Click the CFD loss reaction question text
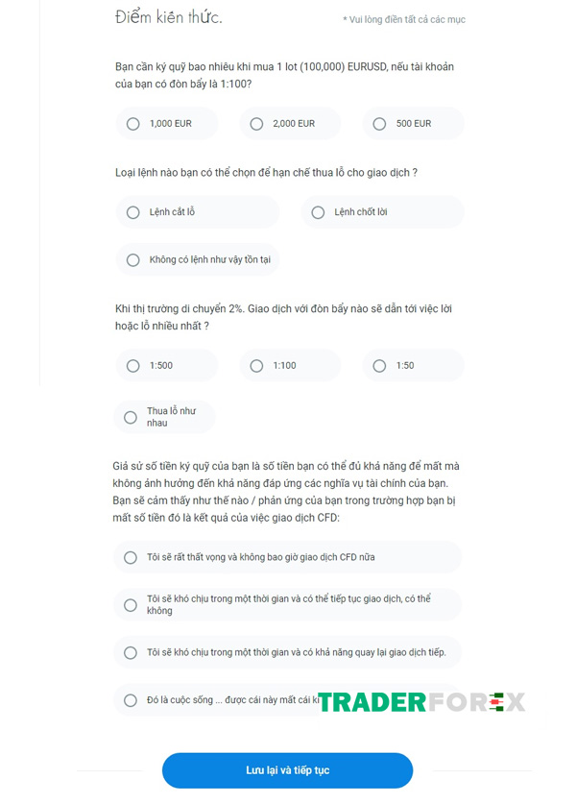The image size is (576, 804). coord(286,492)
